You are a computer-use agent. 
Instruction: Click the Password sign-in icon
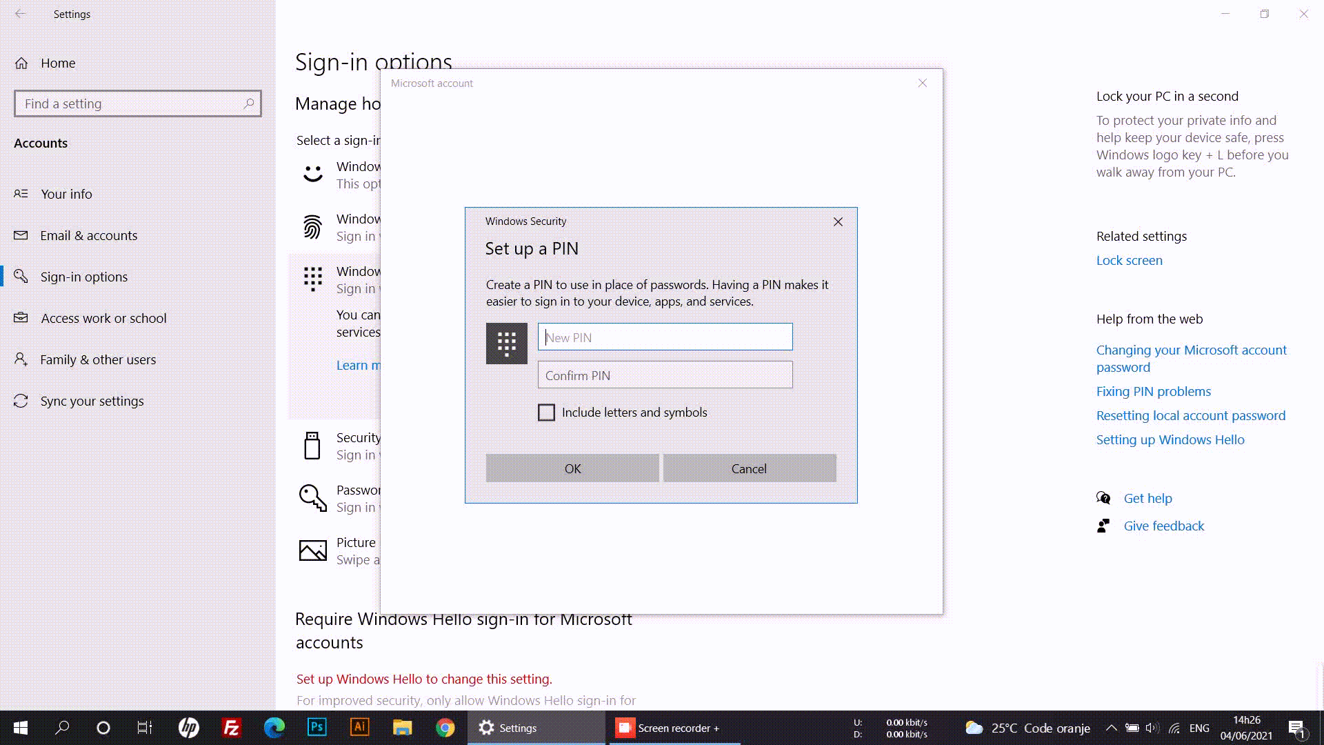point(313,497)
